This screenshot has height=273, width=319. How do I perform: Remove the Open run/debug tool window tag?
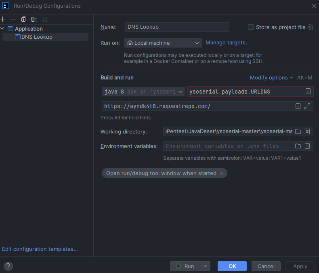[221, 173]
